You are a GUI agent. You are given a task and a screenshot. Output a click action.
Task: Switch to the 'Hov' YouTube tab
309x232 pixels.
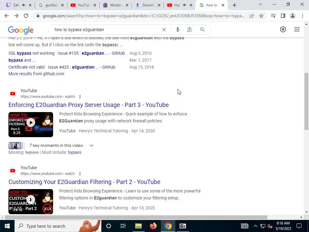click(177, 5)
